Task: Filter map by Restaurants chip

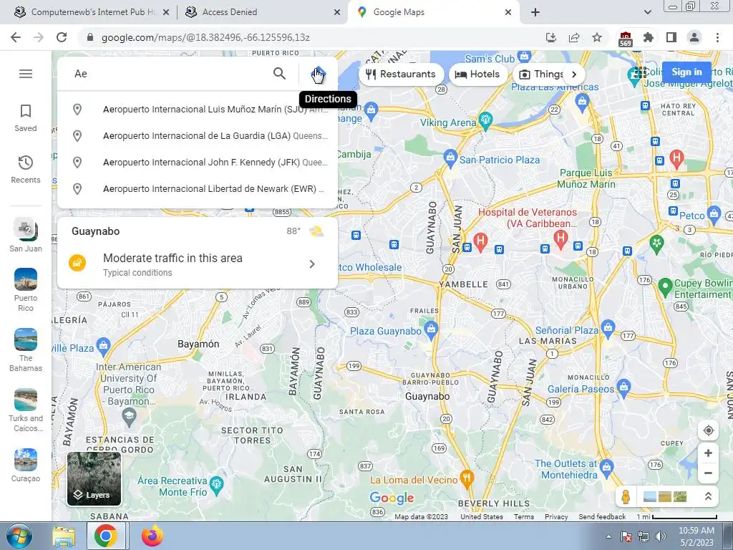Action: [401, 74]
